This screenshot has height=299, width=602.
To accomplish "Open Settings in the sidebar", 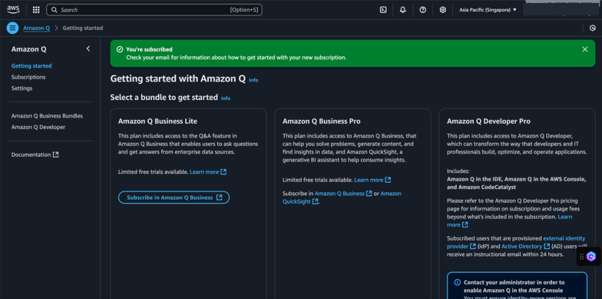I will click(22, 88).
